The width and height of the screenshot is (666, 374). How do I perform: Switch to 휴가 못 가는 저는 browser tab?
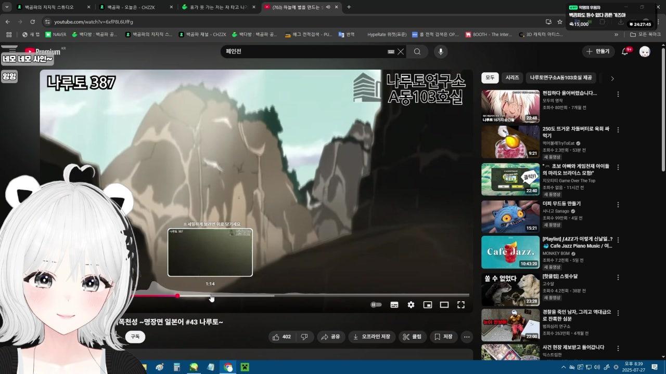coord(219,7)
